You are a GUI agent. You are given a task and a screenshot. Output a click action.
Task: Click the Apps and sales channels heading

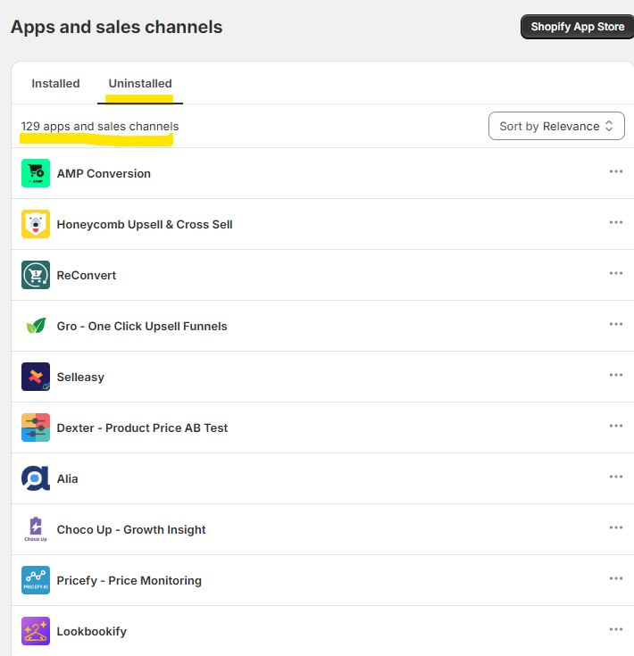coord(116,27)
